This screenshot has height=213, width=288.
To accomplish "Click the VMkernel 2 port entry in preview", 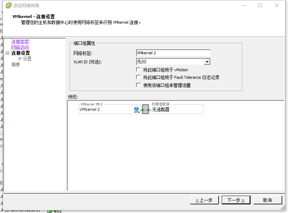I will pyautogui.click(x=90, y=109).
